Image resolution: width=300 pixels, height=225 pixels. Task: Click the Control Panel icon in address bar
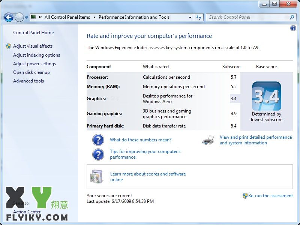33,17
